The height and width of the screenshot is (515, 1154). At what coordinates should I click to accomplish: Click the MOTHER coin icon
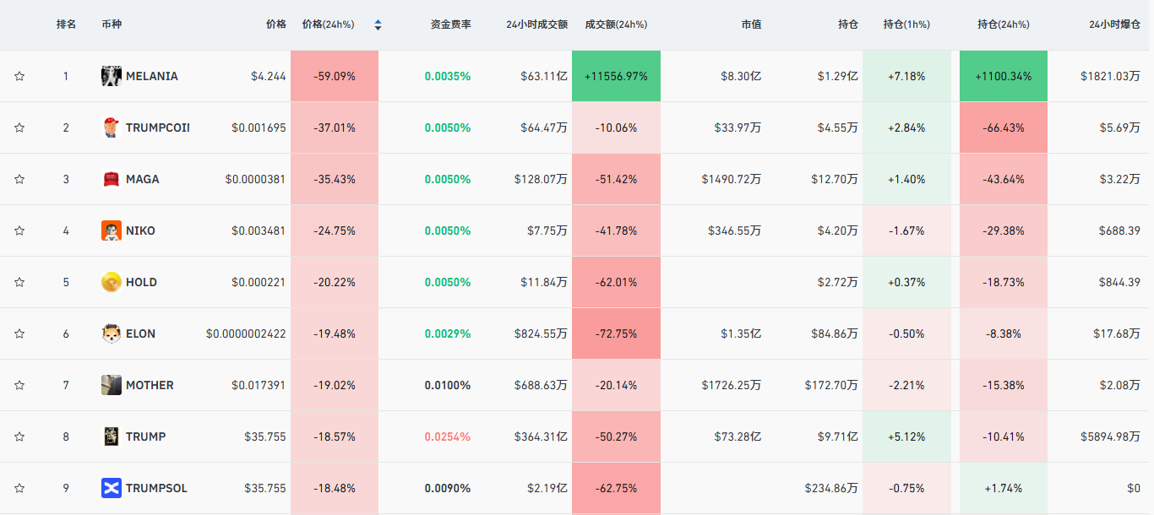pyautogui.click(x=111, y=385)
